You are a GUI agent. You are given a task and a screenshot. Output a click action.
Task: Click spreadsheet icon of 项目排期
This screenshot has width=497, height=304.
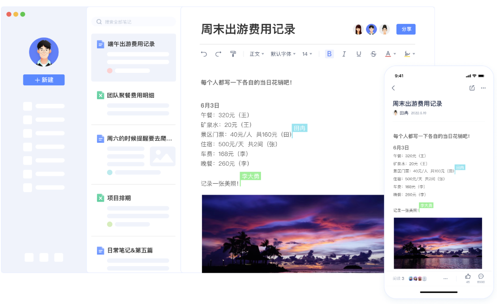tap(100, 198)
